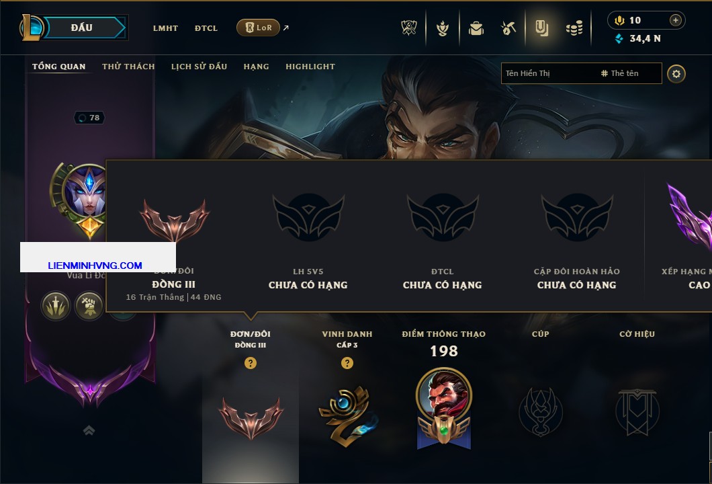
Task: Click the Đấu play button
Action: point(83,28)
